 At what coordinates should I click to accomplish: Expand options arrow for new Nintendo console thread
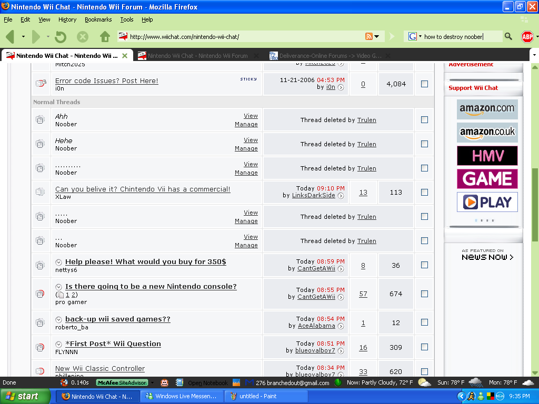[x=59, y=287]
